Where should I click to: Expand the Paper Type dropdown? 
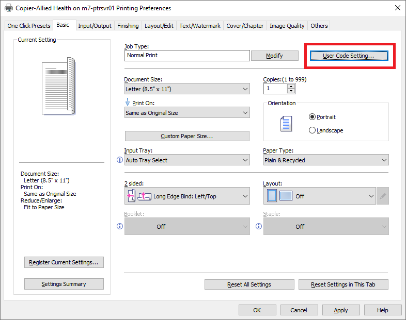pyautogui.click(x=326, y=160)
